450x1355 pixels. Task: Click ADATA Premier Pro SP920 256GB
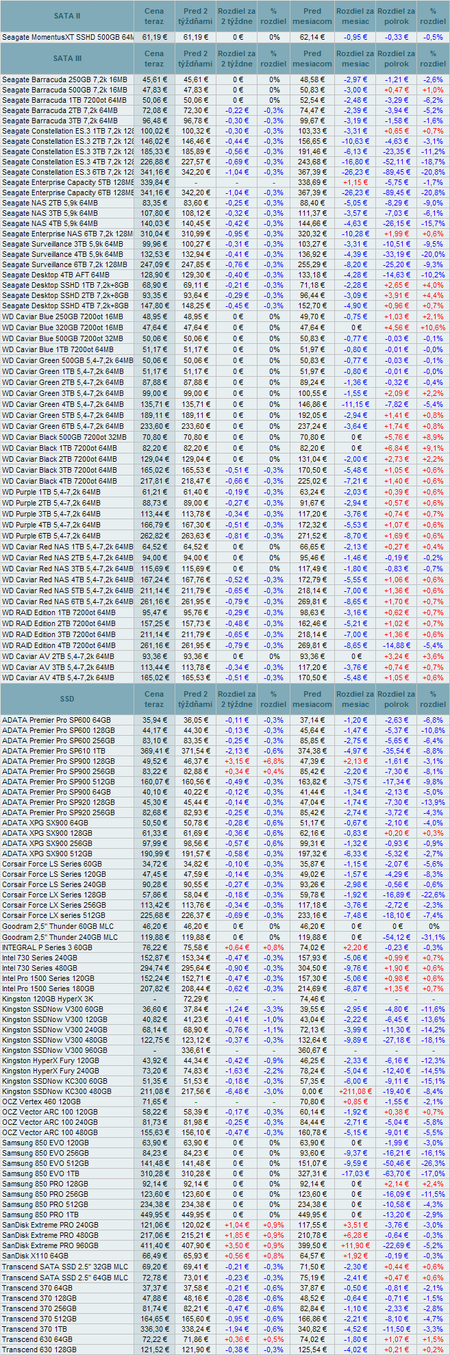[58, 812]
